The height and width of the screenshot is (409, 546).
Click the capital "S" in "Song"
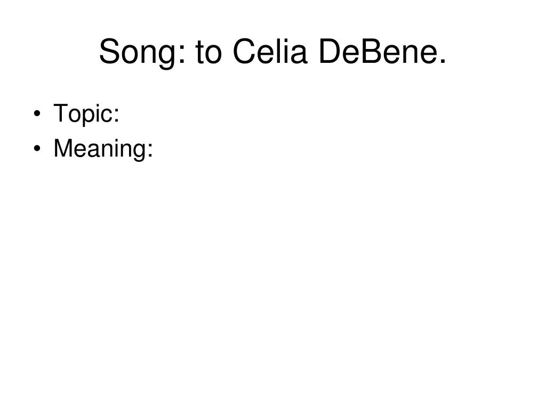coord(110,51)
